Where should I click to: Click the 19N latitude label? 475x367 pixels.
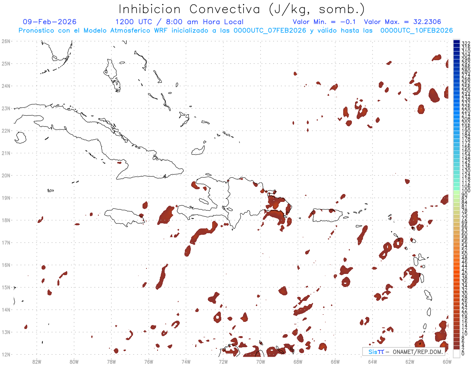point(6,198)
